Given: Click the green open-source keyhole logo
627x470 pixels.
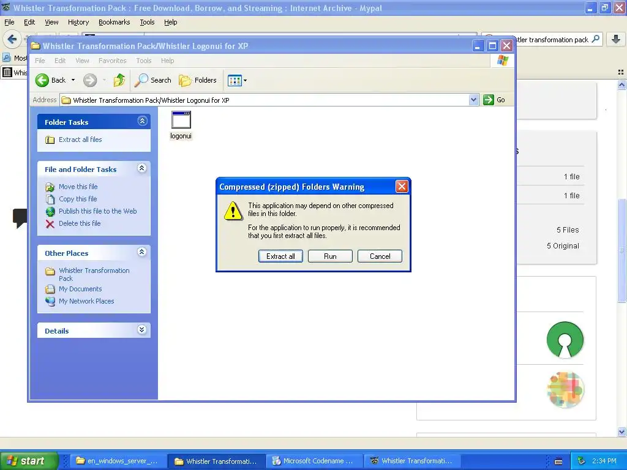Looking at the screenshot, I should (565, 340).
